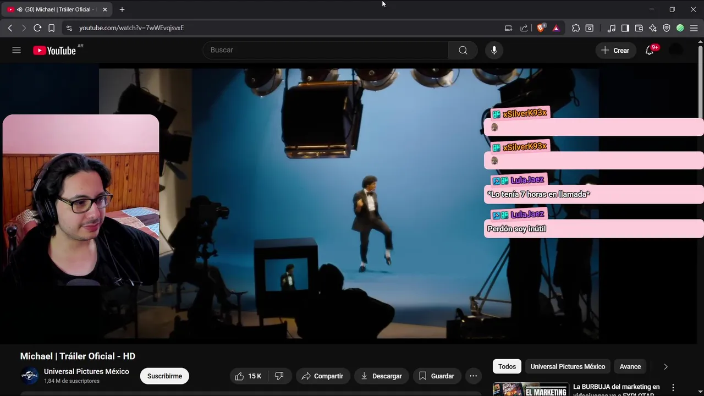Open Leo AI sparkle icon
The image size is (704, 396).
point(653,28)
